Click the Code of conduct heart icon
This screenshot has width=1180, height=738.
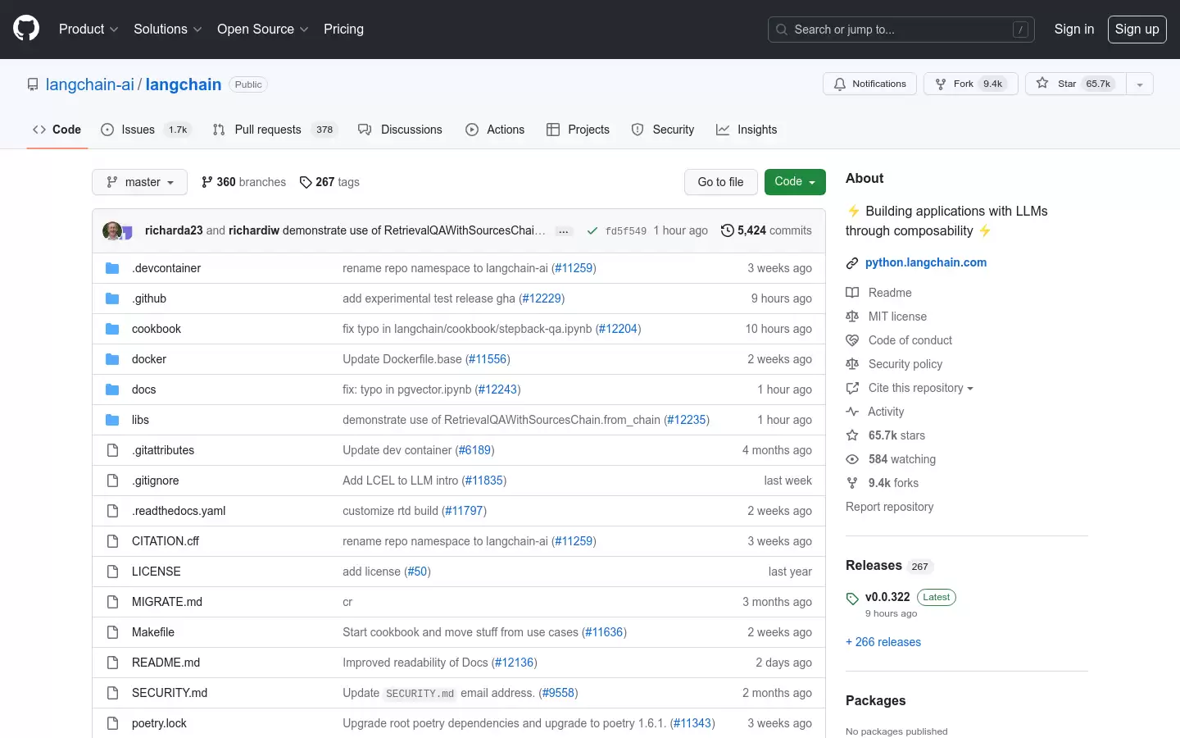point(852,340)
